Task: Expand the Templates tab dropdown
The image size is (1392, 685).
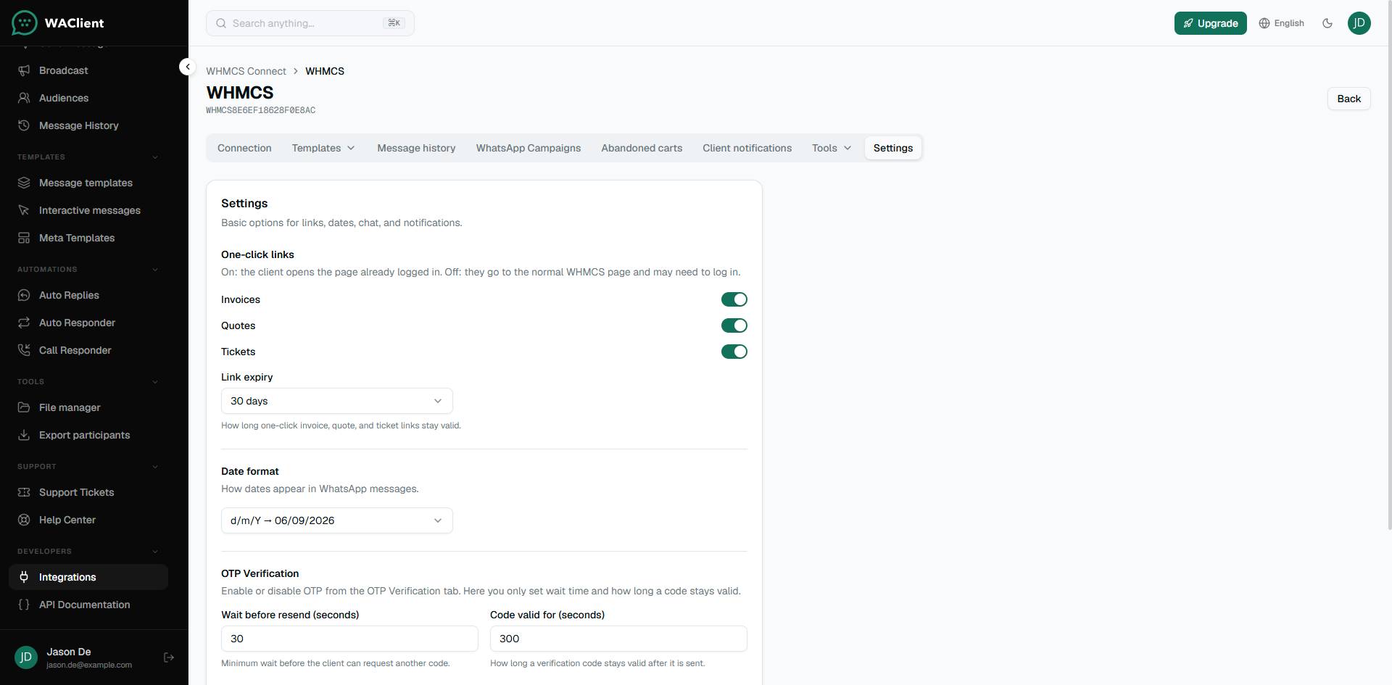Action: [x=323, y=148]
